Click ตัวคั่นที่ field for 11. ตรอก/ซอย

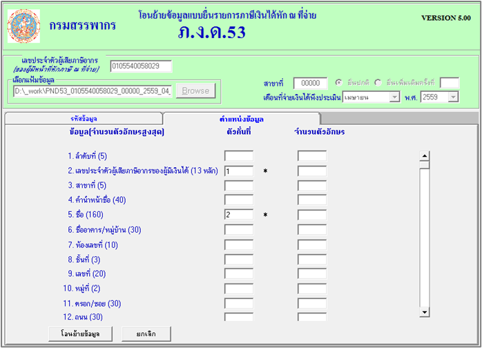[239, 304]
